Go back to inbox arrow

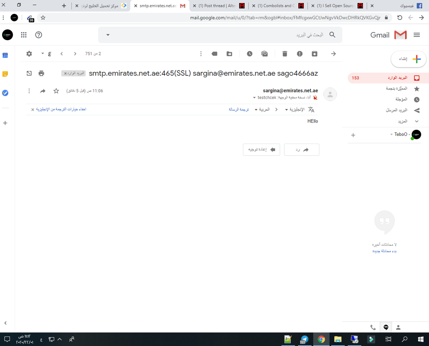(333, 54)
